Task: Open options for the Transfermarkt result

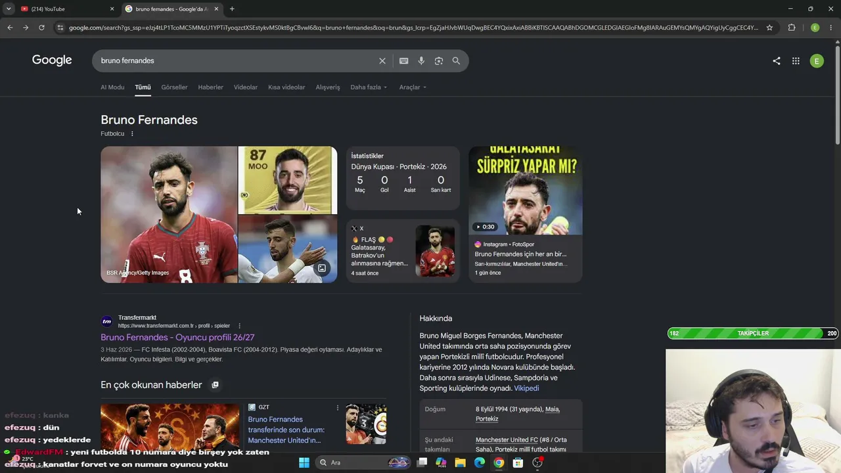Action: pos(239,326)
